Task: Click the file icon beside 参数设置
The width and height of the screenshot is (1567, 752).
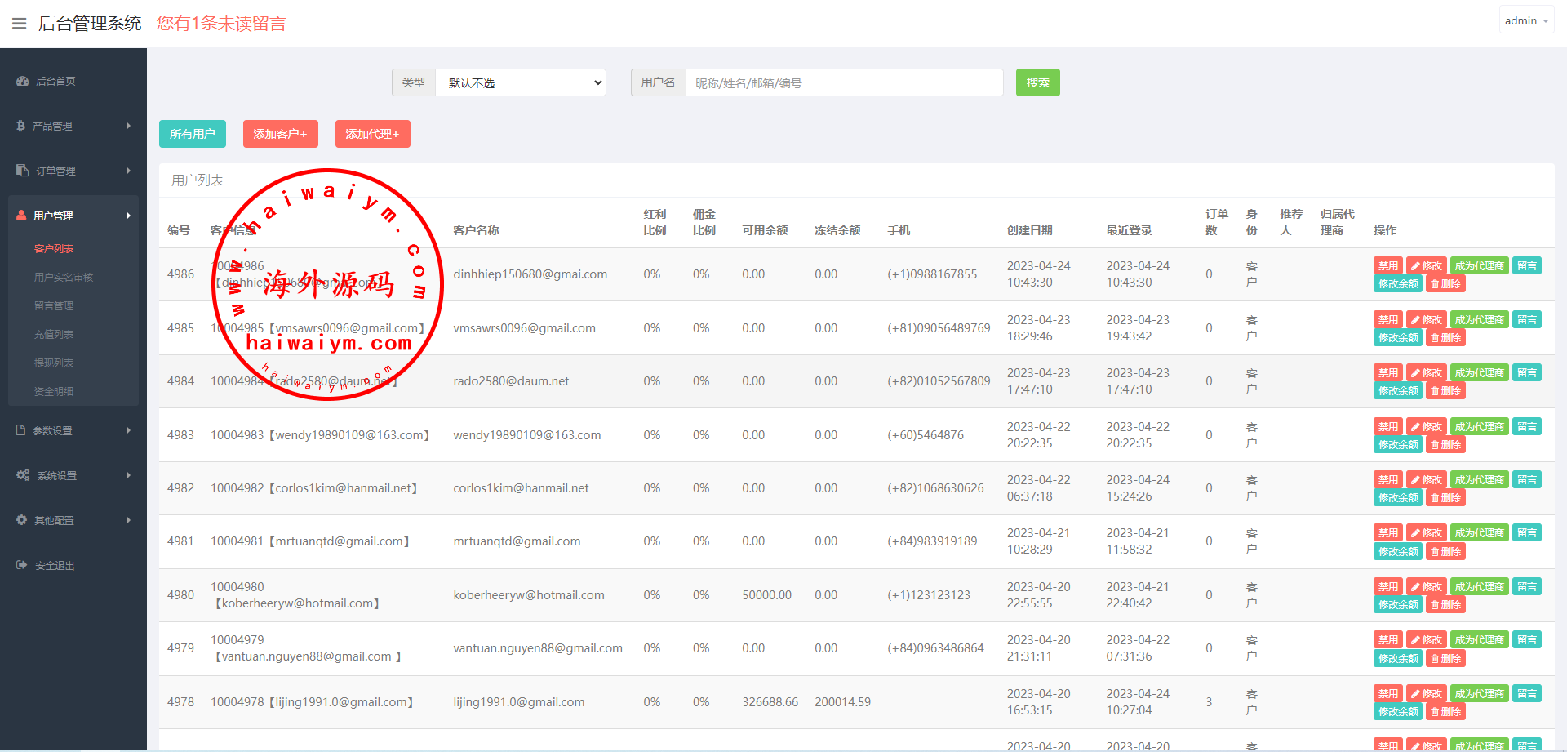Action: tap(21, 430)
